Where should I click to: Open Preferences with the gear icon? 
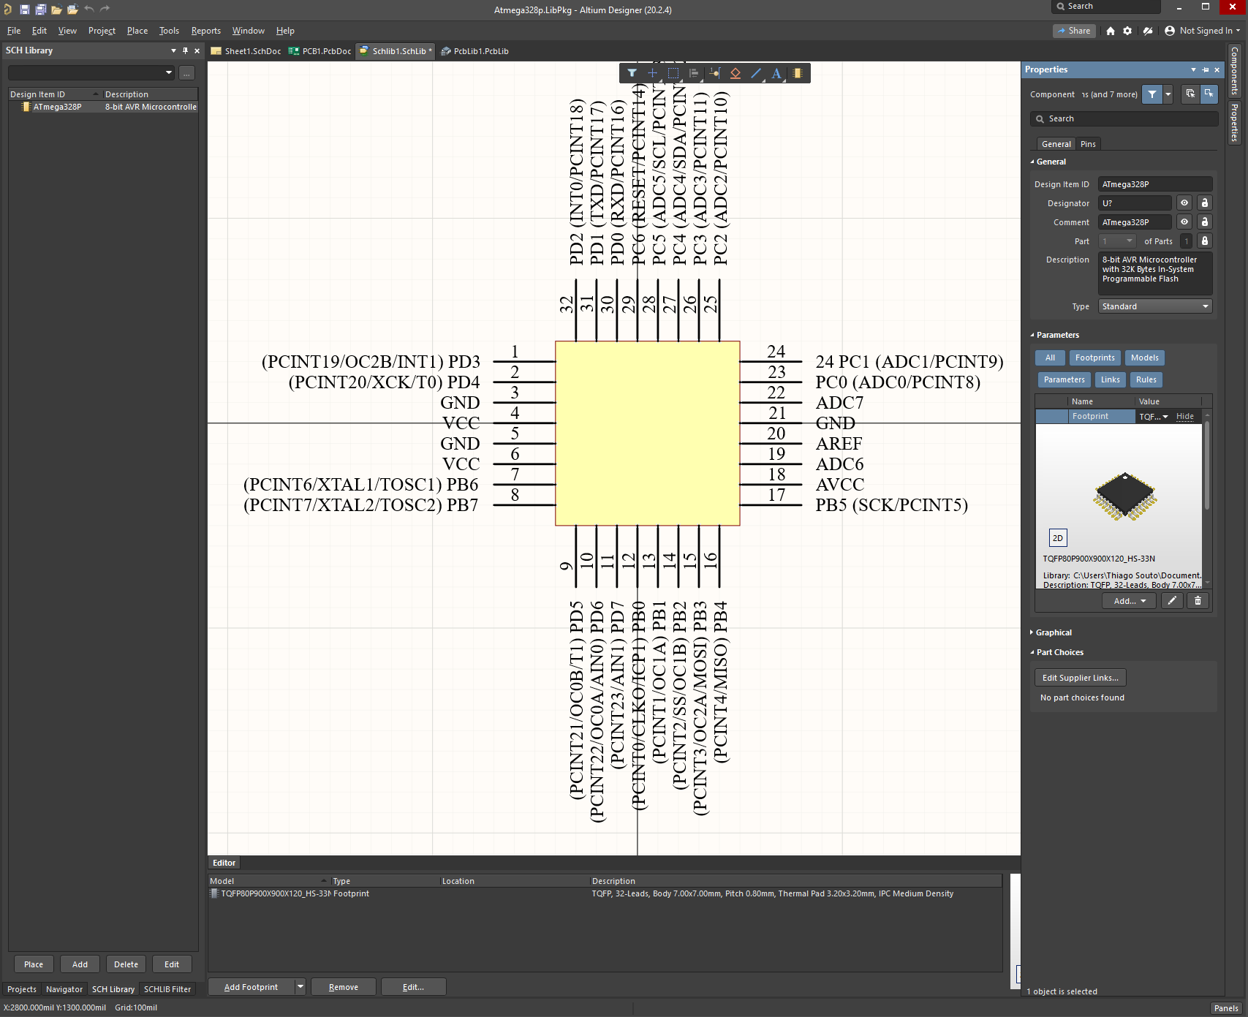click(1127, 31)
